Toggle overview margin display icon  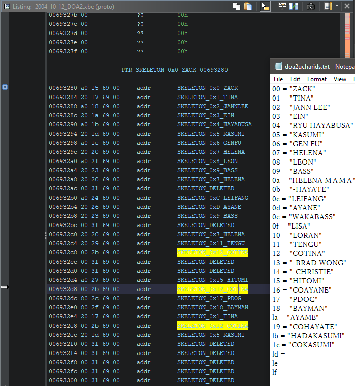point(328,6)
